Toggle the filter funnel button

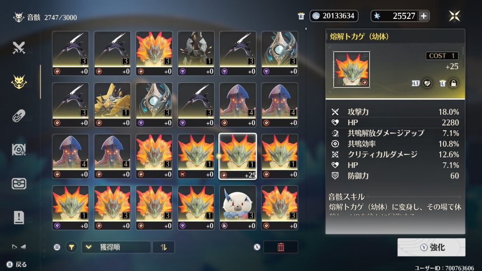click(72, 247)
